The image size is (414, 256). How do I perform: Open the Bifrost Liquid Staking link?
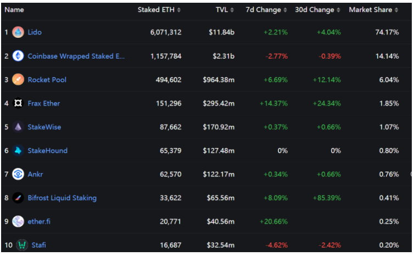tap(62, 198)
